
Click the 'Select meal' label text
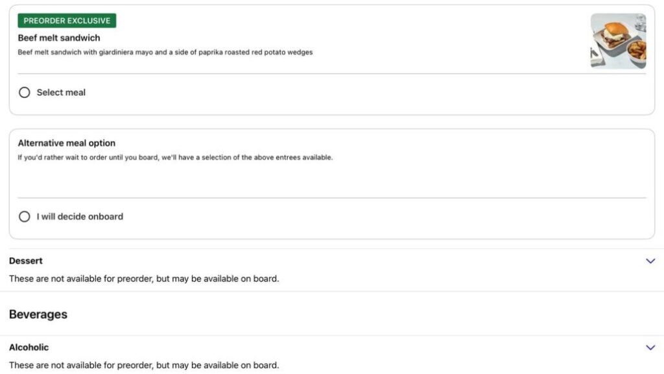(61, 93)
